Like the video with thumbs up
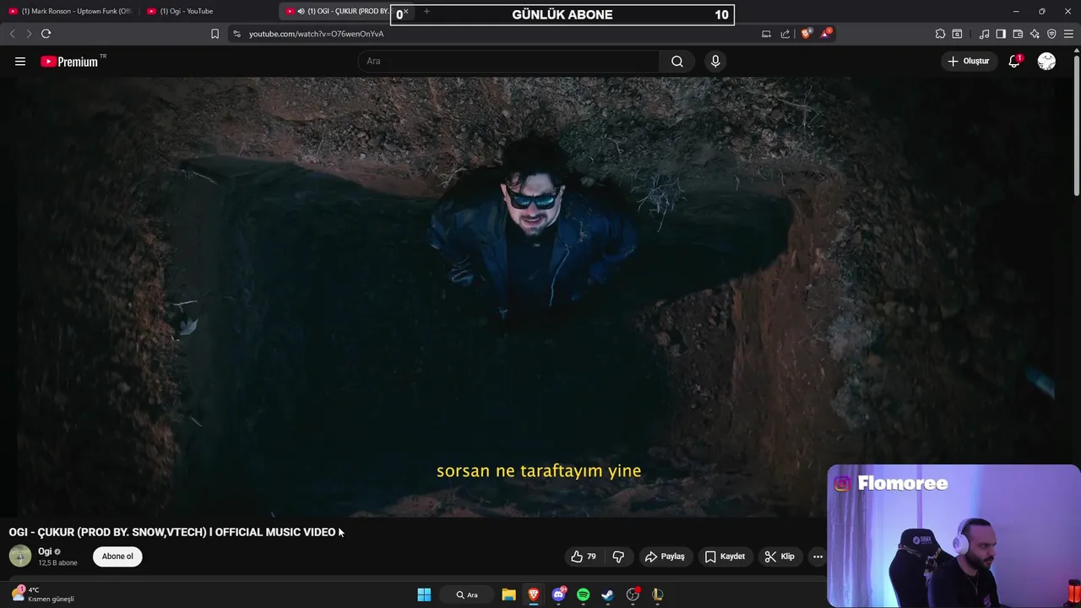Image resolution: width=1081 pixels, height=608 pixels. click(583, 556)
